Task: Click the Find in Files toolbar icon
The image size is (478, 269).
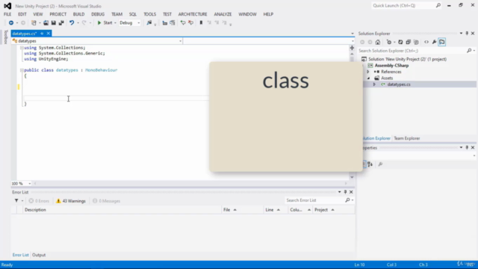Action: (149, 23)
